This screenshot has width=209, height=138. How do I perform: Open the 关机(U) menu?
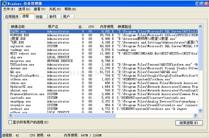(x=55, y=9)
